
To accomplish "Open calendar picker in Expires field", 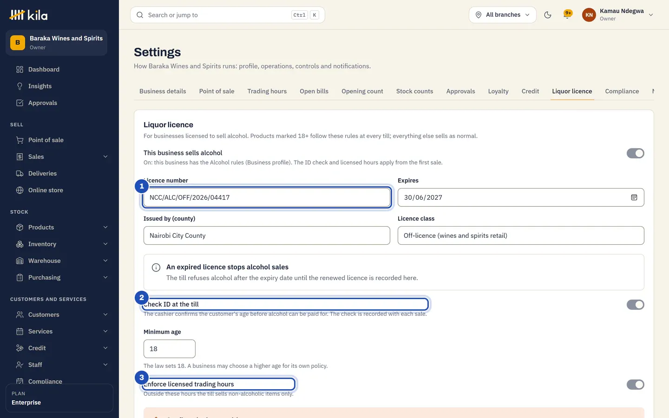I will tap(634, 197).
